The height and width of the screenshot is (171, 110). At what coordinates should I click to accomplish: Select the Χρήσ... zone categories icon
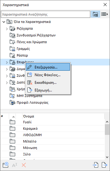point(12,89)
